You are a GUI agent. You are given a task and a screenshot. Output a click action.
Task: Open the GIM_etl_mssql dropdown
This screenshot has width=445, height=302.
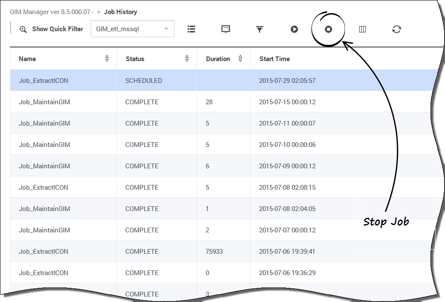132,29
